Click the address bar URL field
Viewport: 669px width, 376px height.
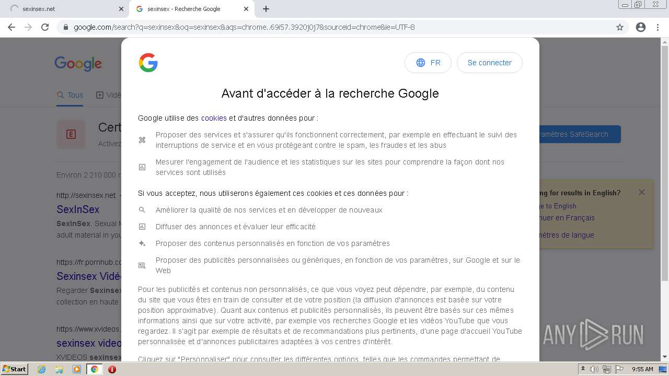(x=334, y=27)
